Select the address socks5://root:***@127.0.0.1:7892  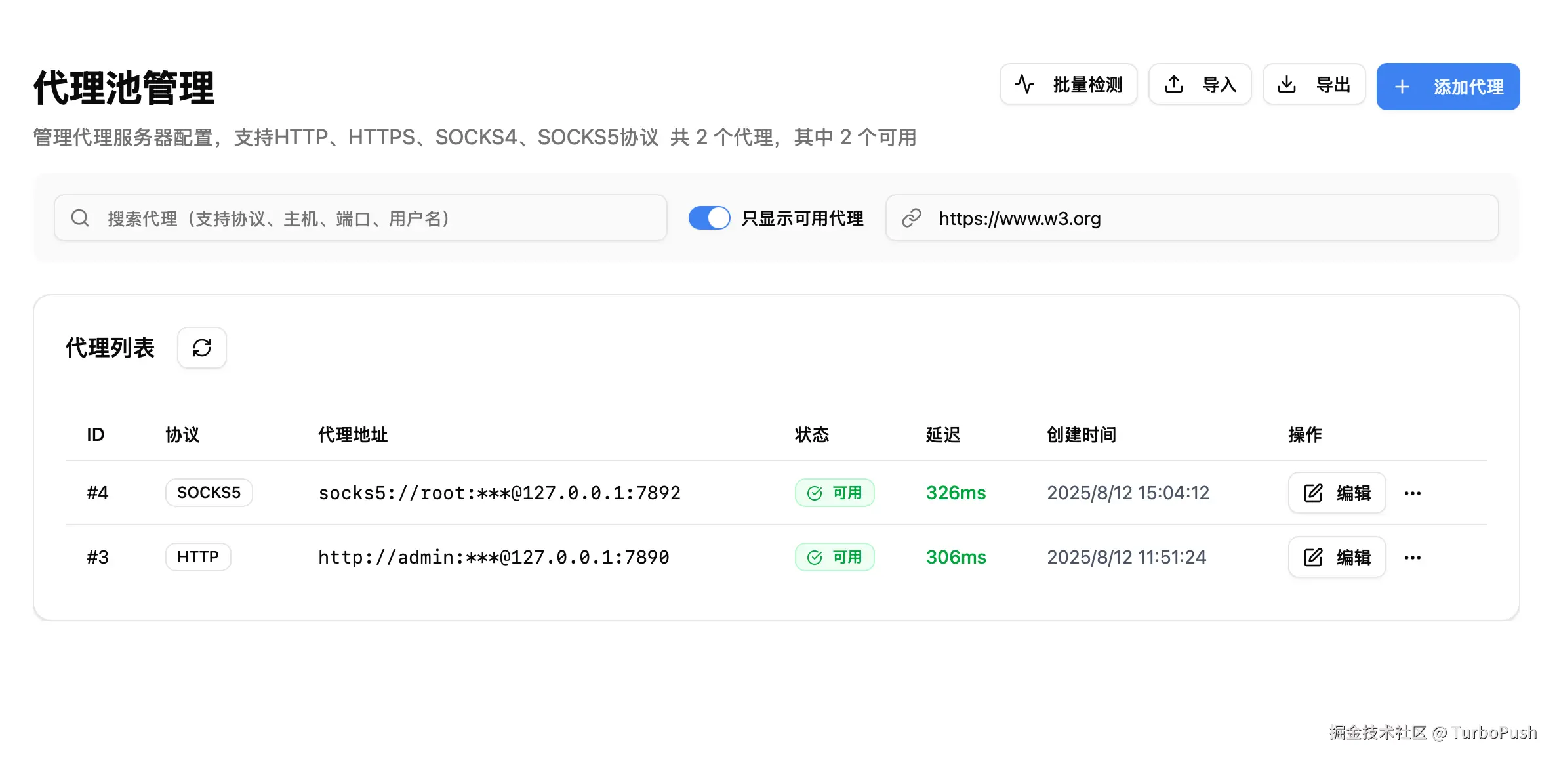500,493
